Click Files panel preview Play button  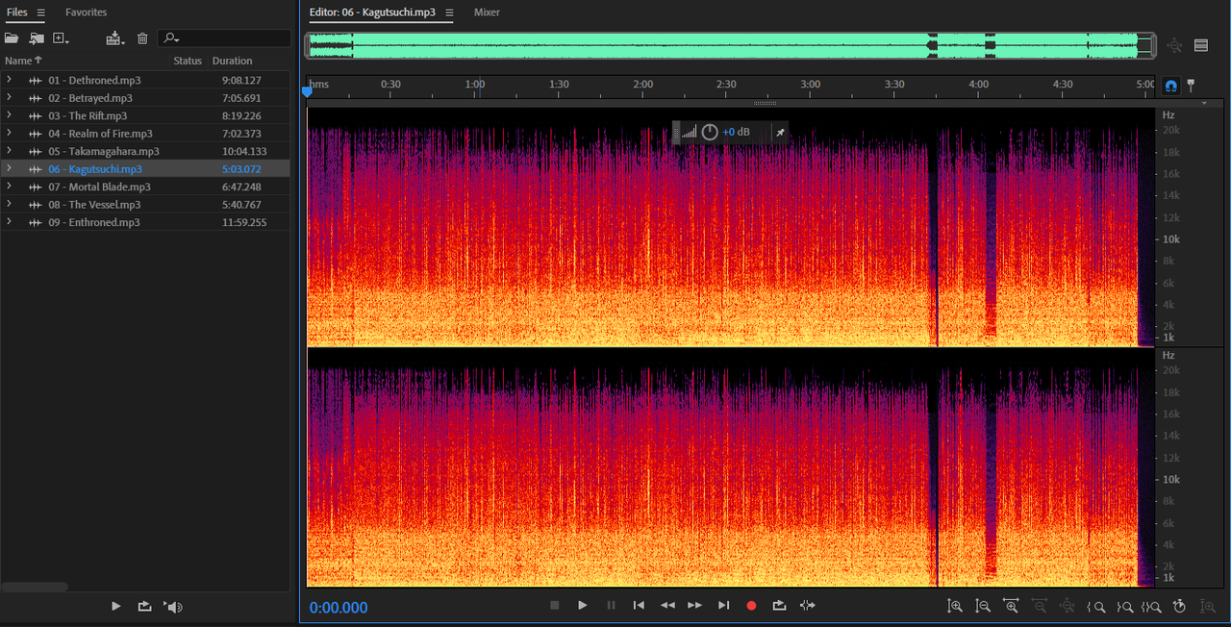(x=115, y=607)
